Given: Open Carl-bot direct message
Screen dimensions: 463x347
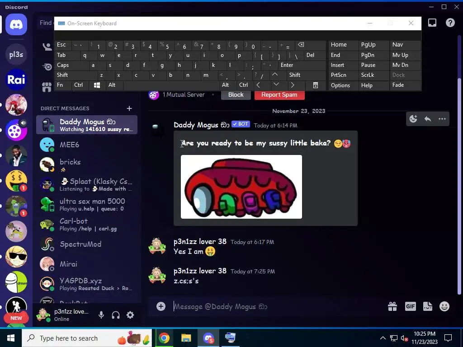Looking at the screenshot, I should pos(87,224).
